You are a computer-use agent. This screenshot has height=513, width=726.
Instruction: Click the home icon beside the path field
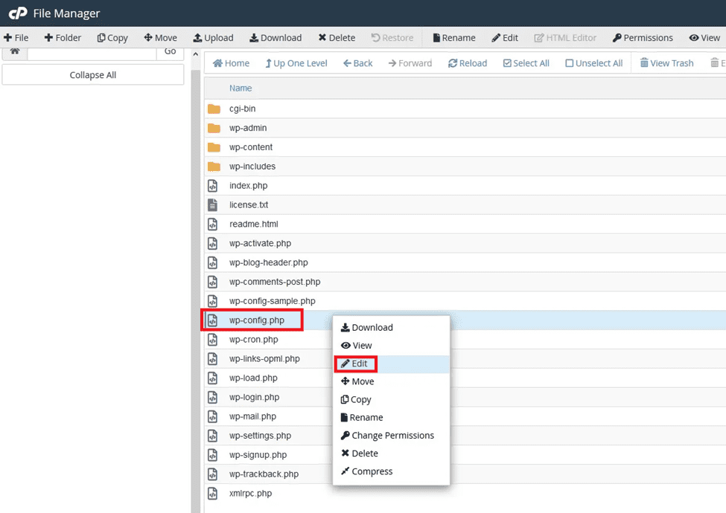pyautogui.click(x=14, y=51)
